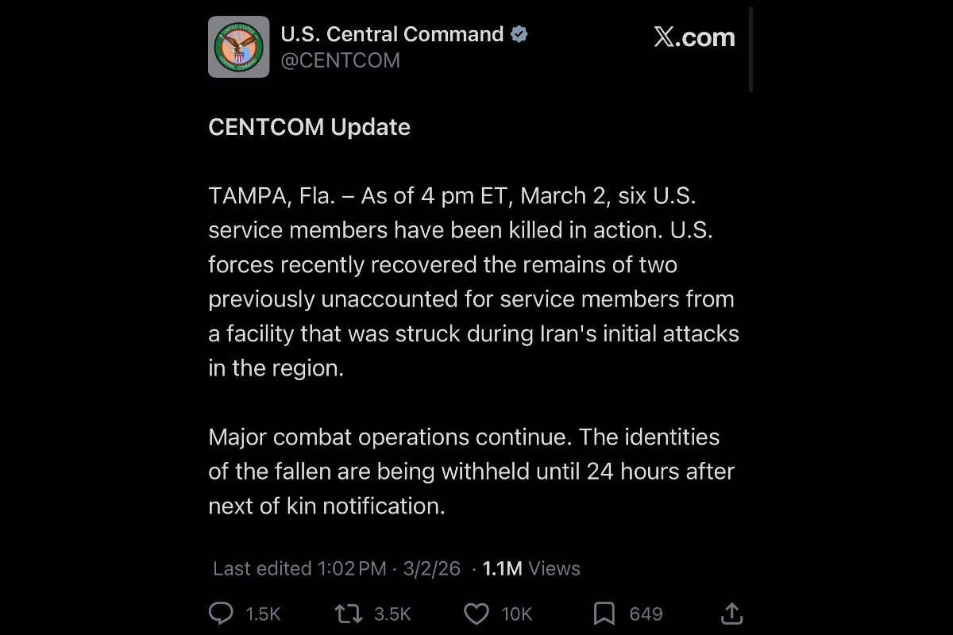
Task: Click the CENTCOM Update heading text
Action: (309, 127)
